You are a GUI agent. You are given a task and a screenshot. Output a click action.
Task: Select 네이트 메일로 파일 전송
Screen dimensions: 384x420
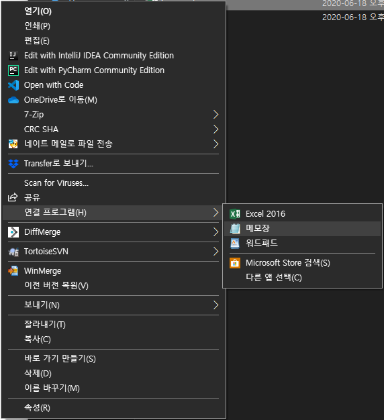(x=113, y=144)
